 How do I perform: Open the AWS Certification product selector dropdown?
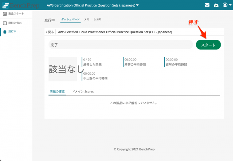[93, 5]
